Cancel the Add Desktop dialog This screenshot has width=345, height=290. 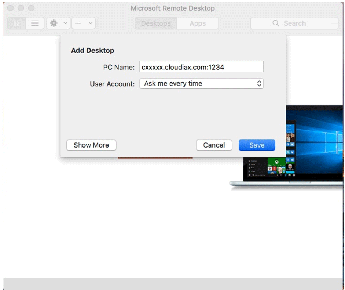click(x=214, y=145)
